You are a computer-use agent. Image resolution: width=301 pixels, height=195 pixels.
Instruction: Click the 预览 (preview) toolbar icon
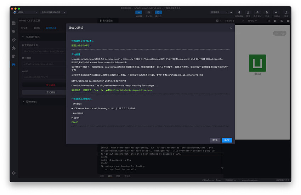point(248,12)
